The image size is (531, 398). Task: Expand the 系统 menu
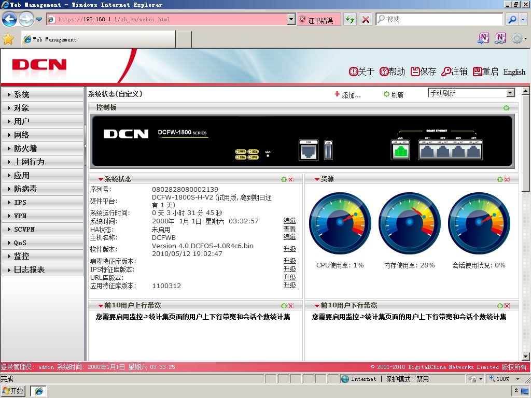(x=43, y=94)
